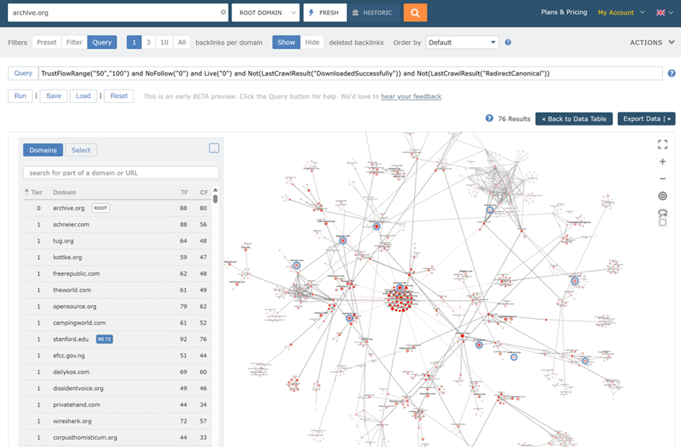Screen dimensions: 681x447
Task: Expand the ACTIONS menu
Action: (652, 42)
